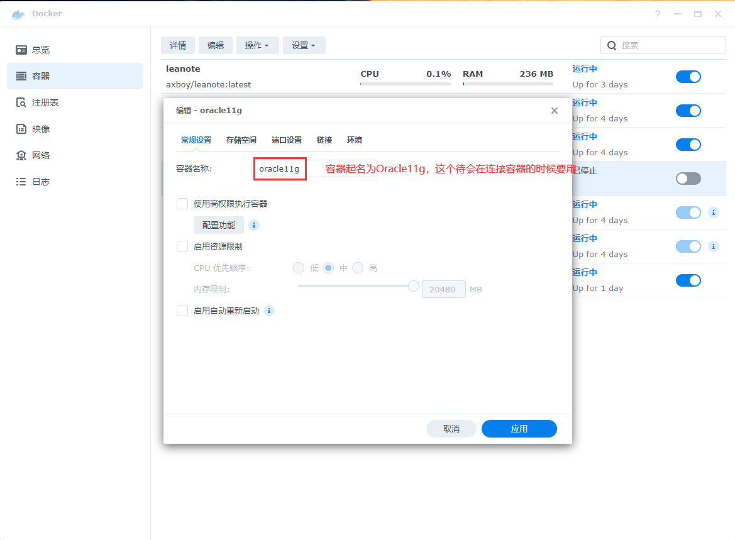Switch to the 端口设置 tab
735x540 pixels.
tap(287, 140)
